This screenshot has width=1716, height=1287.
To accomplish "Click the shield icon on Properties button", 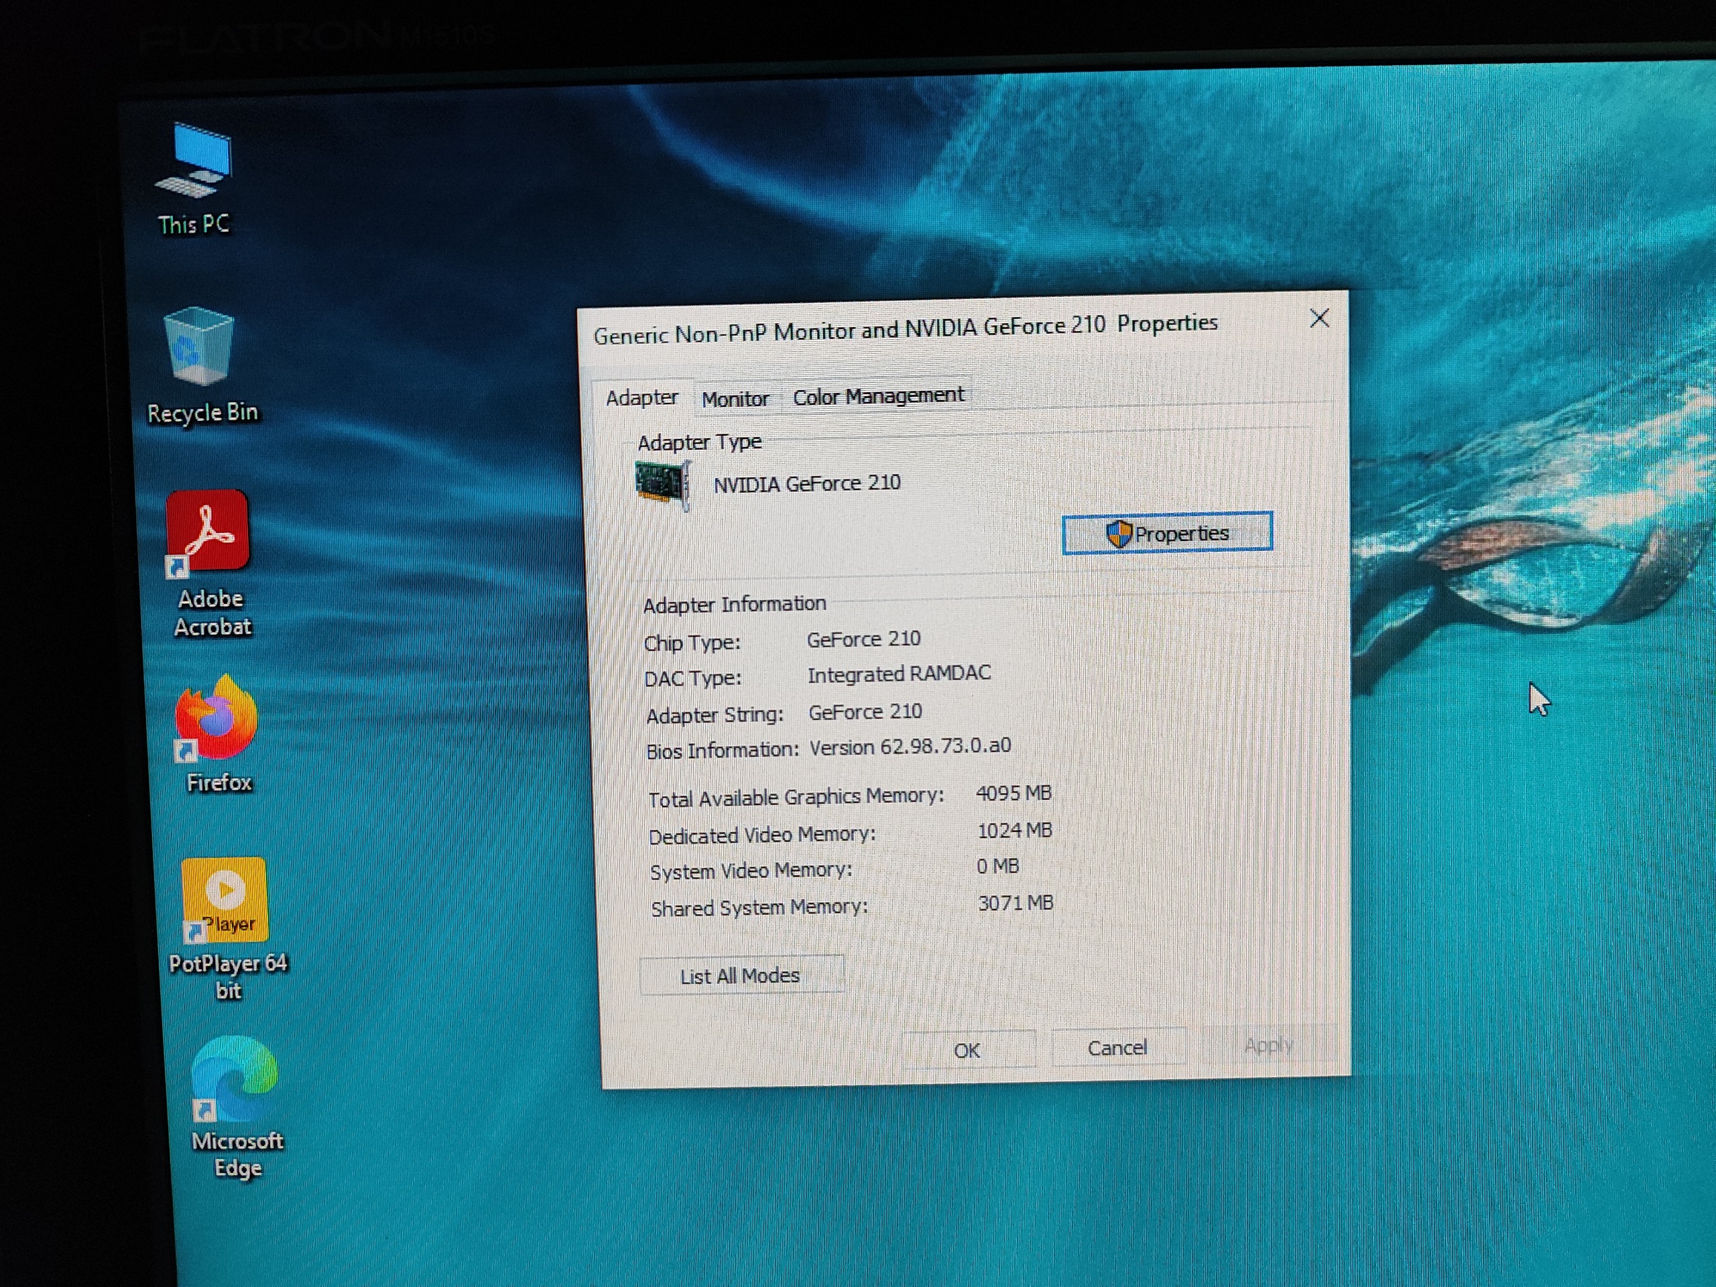I will (1119, 534).
